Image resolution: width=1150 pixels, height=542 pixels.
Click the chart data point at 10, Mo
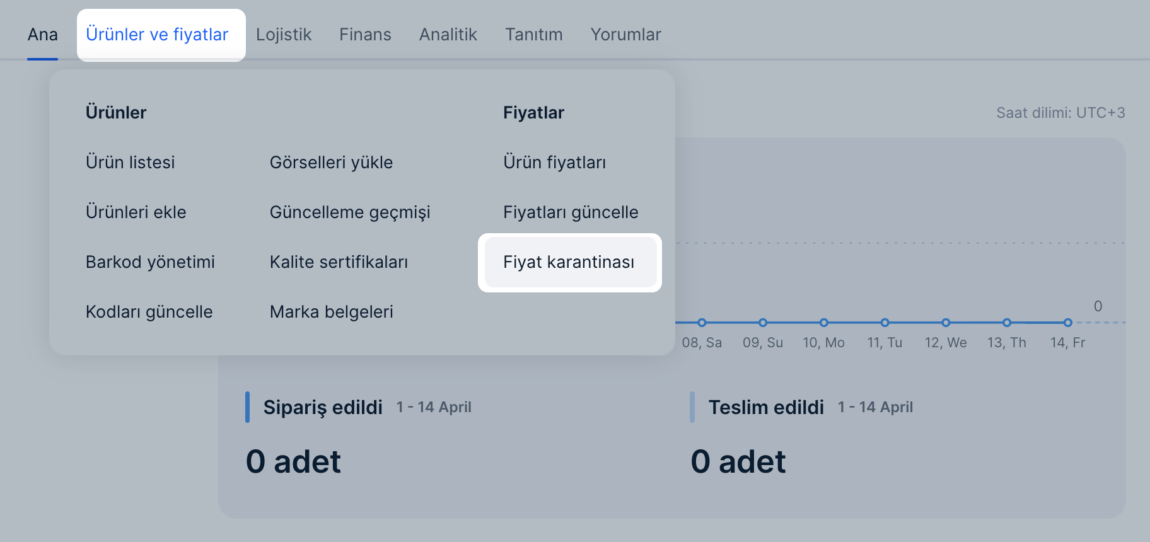click(823, 323)
